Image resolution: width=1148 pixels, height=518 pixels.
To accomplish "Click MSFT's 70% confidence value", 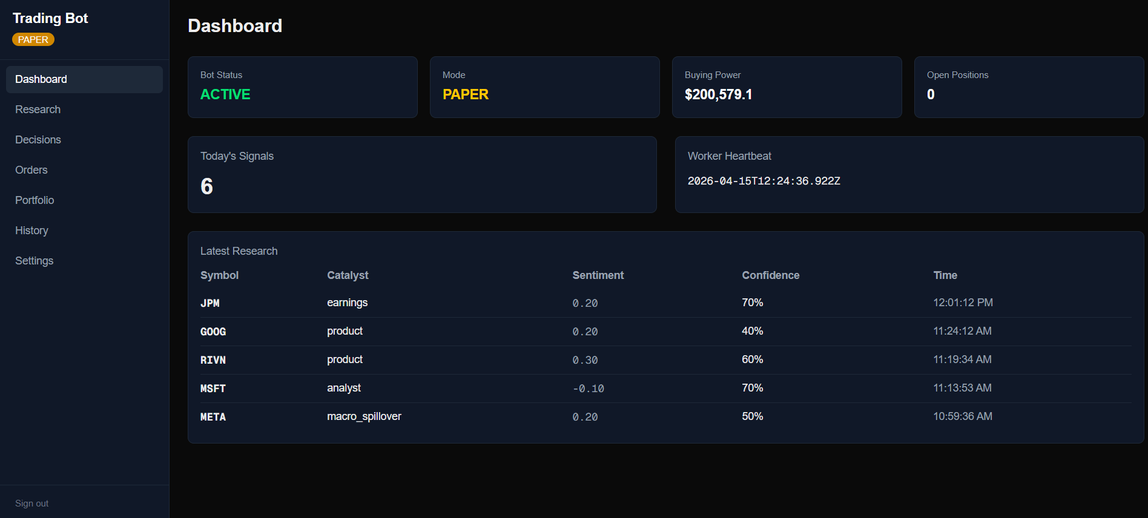I will pos(752,388).
